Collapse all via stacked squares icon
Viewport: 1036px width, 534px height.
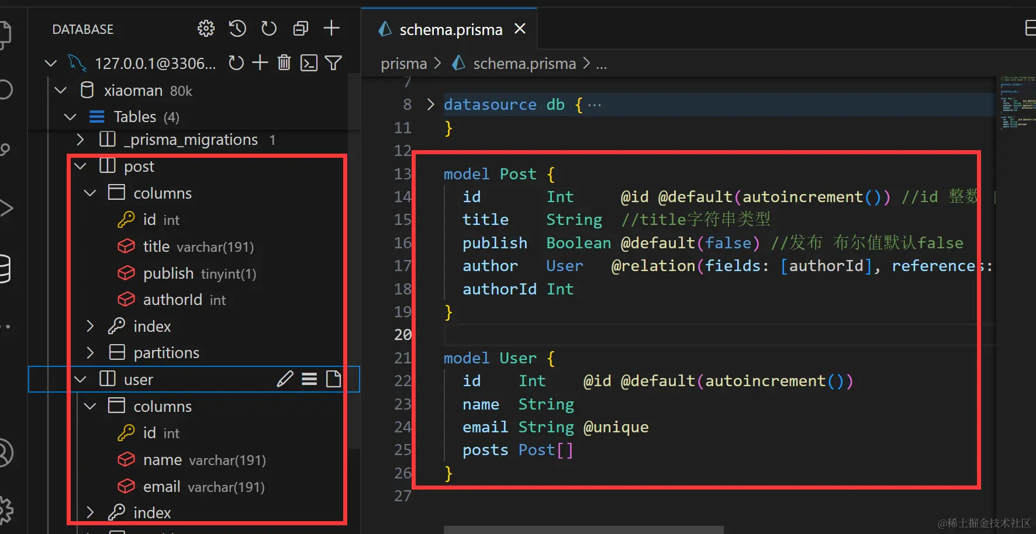301,29
